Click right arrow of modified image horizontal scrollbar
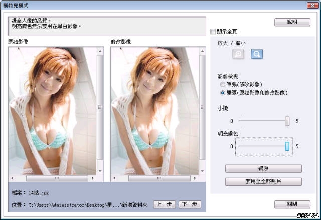This screenshot has height=220, width=321. tap(195, 178)
